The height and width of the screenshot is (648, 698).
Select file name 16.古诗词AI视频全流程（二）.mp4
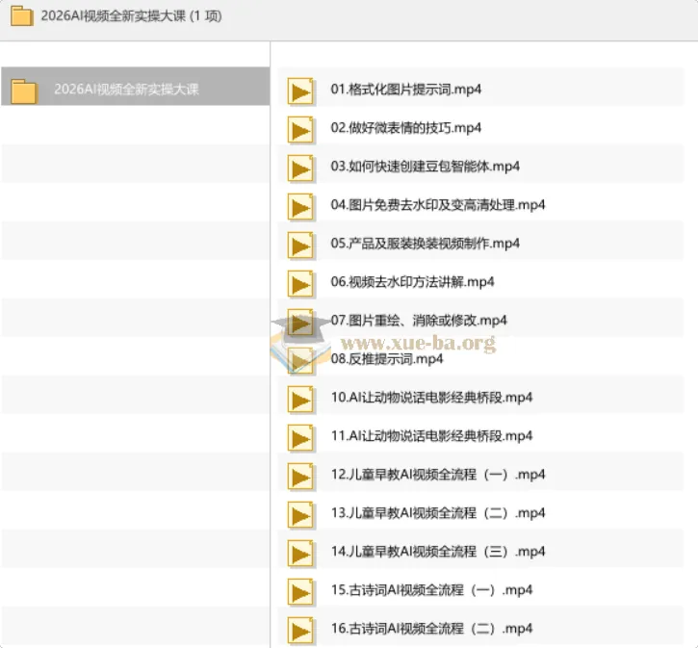click(x=432, y=628)
